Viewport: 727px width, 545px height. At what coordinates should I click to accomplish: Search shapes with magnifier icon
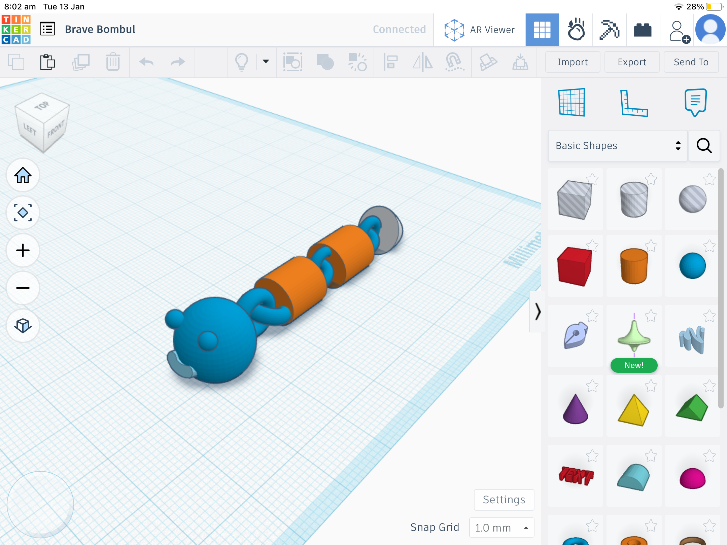(x=704, y=146)
